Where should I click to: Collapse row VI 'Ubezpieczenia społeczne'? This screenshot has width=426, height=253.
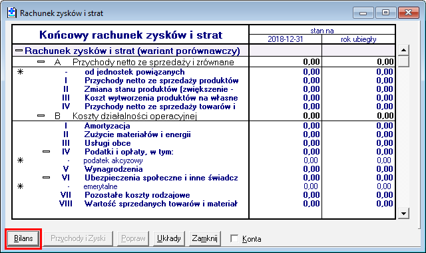point(46,178)
